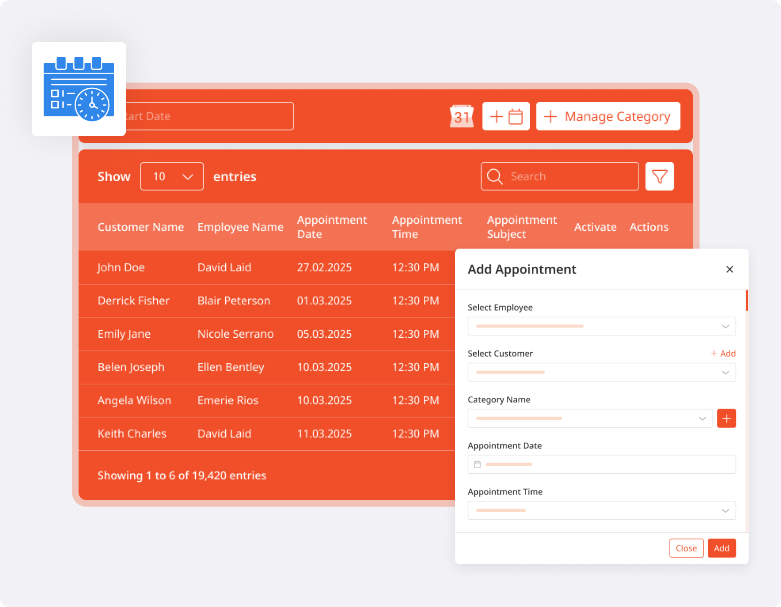The height and width of the screenshot is (607, 781).
Task: Close the Add Appointment dialog with X
Action: [729, 269]
